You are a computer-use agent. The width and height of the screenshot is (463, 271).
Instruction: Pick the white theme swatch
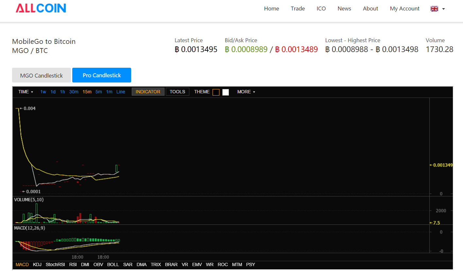pos(226,92)
